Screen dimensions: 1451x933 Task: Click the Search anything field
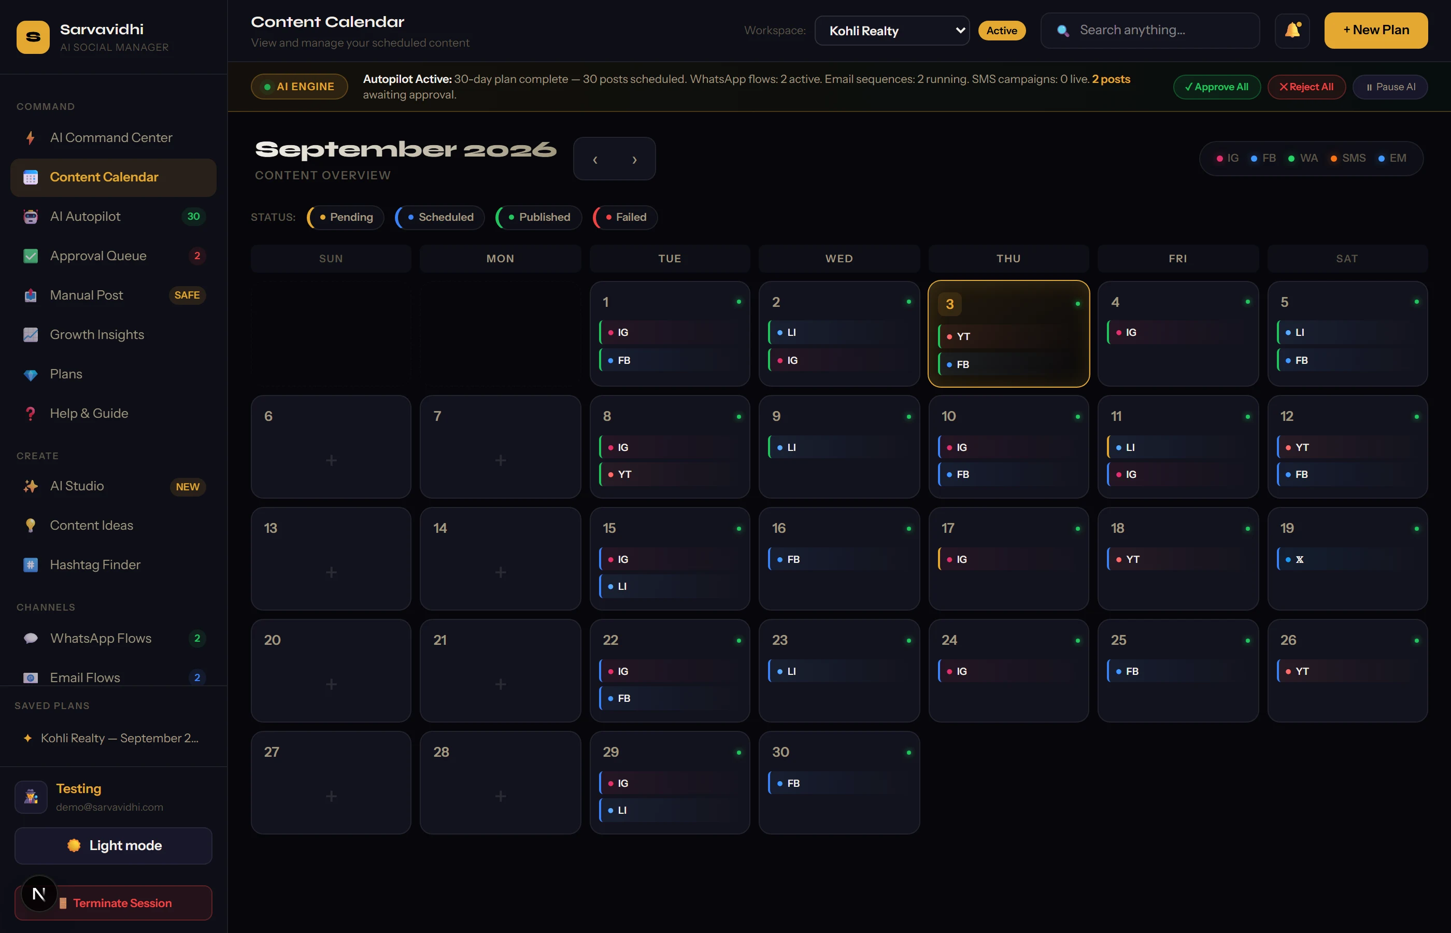coord(1150,30)
